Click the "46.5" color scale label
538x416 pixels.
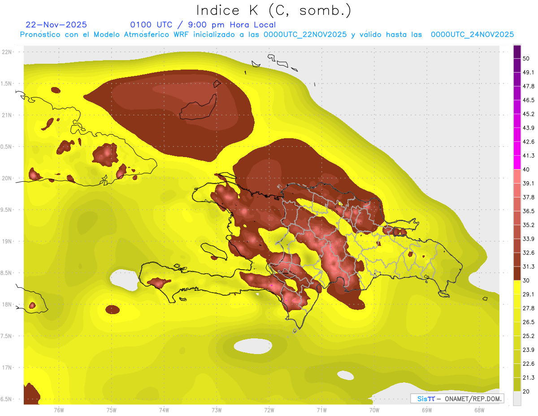click(x=529, y=100)
